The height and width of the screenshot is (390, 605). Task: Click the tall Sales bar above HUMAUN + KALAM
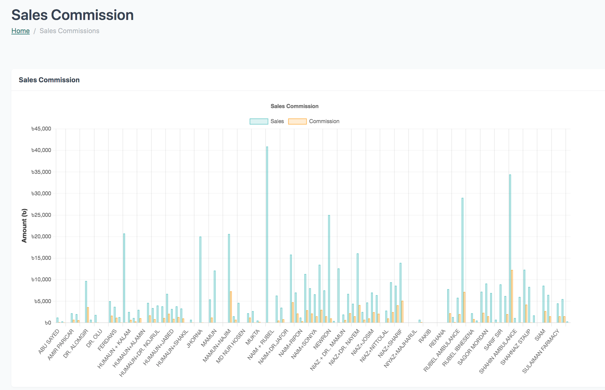[x=124, y=278]
